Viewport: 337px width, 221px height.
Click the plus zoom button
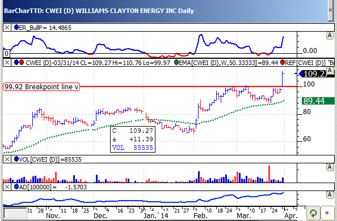327,213
